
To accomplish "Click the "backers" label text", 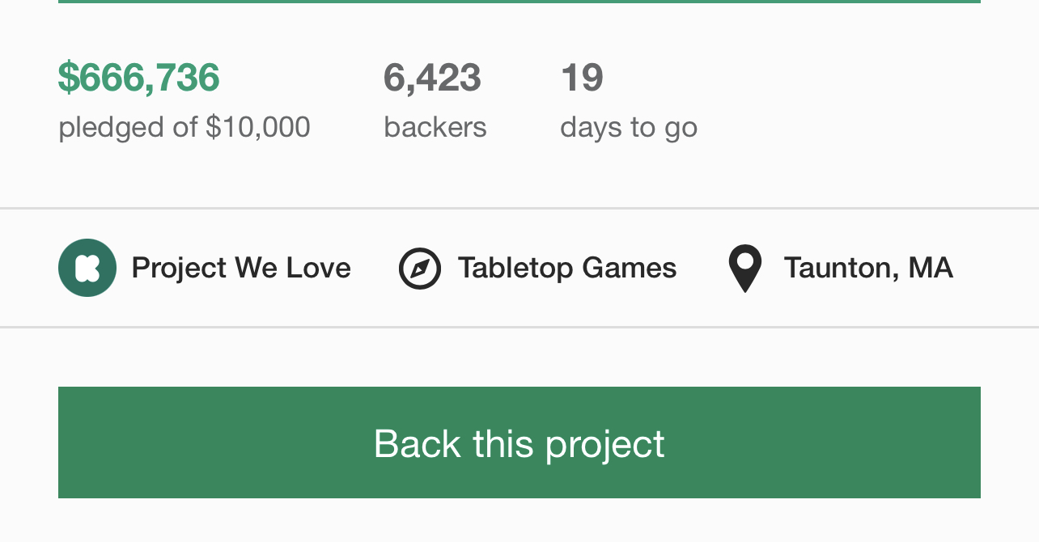I will point(435,127).
